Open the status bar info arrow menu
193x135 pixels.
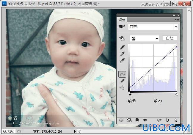point(75,131)
